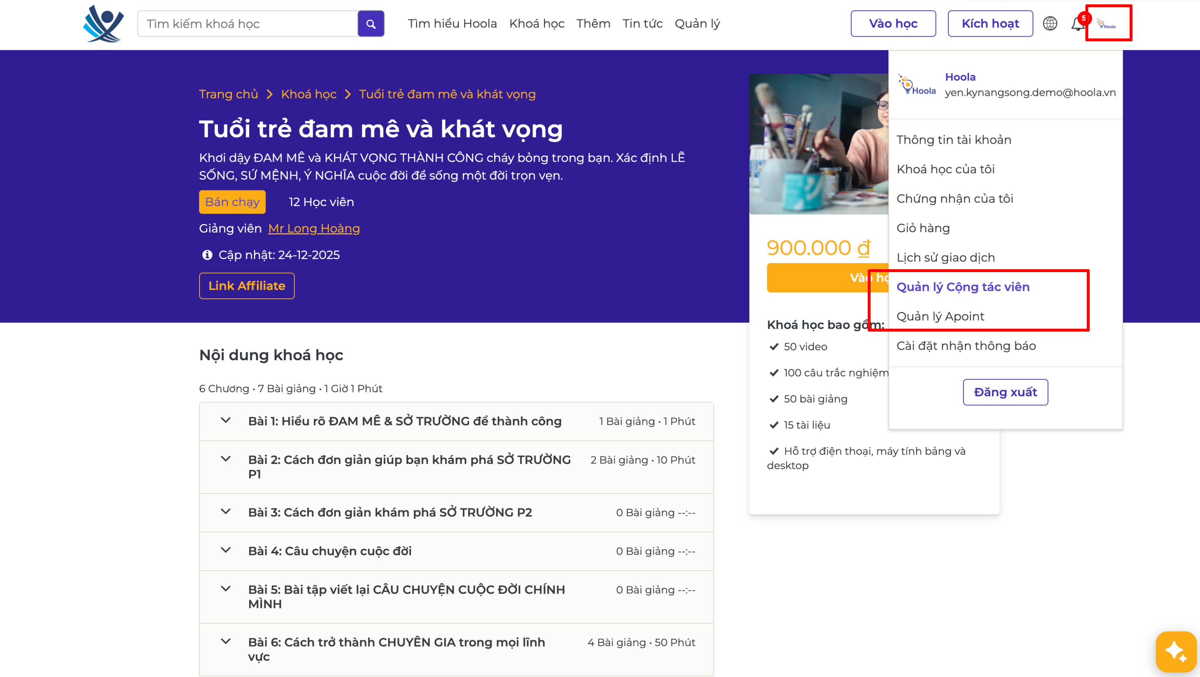The image size is (1200, 677).
Task: Click the Hoola account logo in dropdown
Action: [917, 85]
